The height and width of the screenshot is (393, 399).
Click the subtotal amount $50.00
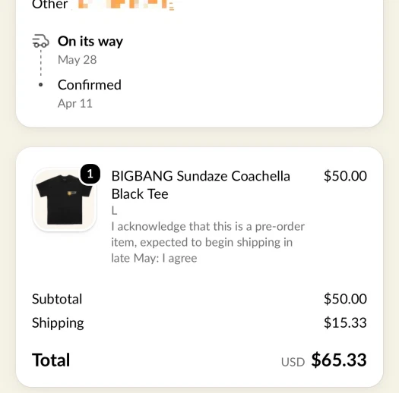345,299
